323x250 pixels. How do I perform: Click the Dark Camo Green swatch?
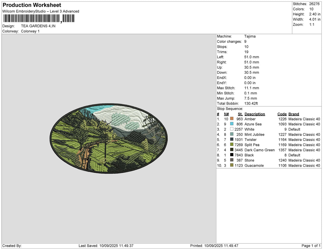[232, 150]
